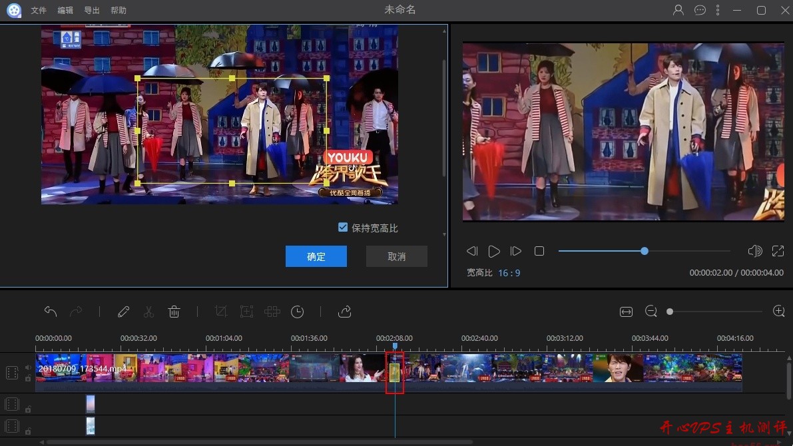Viewport: 793px width, 446px height.
Task: Zoom in timeline with plus magnifier
Action: coord(778,312)
